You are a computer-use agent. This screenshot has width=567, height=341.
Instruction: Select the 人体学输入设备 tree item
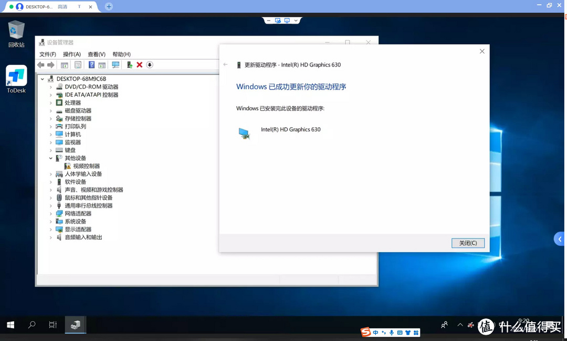pyautogui.click(x=83, y=174)
